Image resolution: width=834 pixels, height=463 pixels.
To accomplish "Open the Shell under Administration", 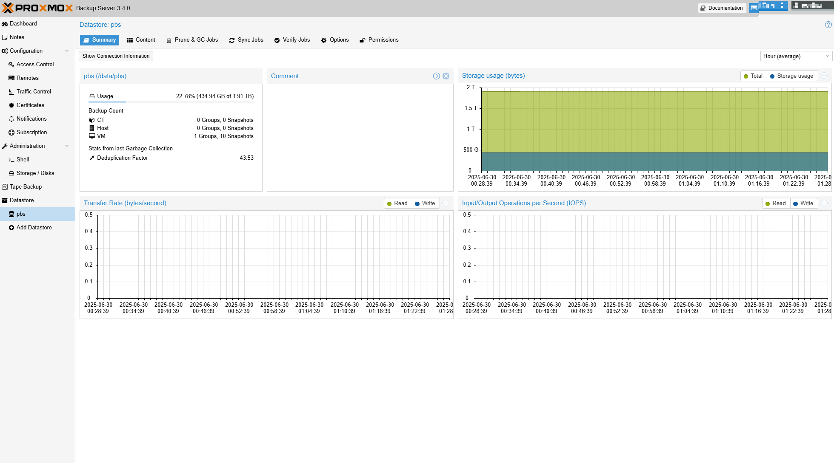I will point(23,159).
